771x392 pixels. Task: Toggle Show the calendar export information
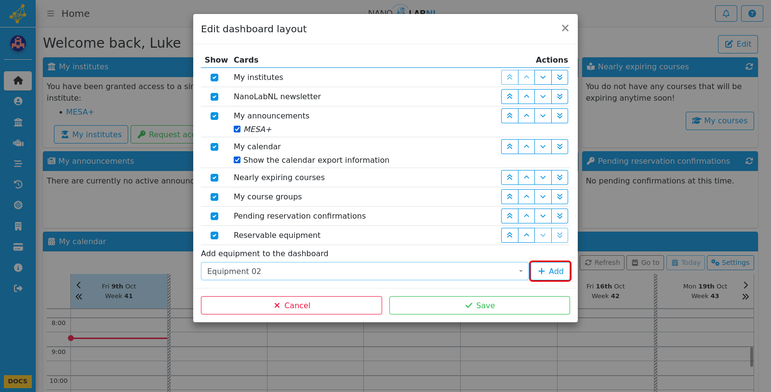[x=237, y=160]
